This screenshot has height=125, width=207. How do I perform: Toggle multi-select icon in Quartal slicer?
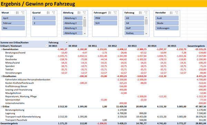[x=48, y=13]
